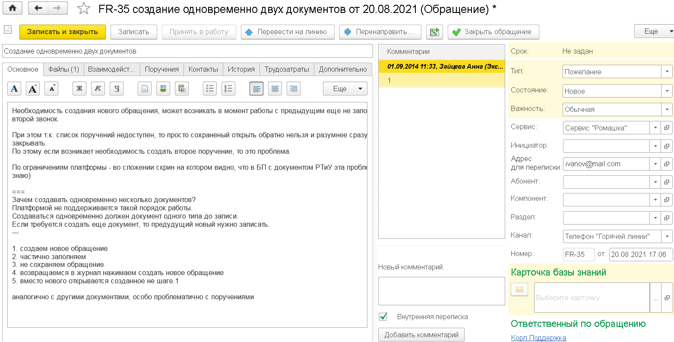Paste from clipboard icon

click(182, 89)
